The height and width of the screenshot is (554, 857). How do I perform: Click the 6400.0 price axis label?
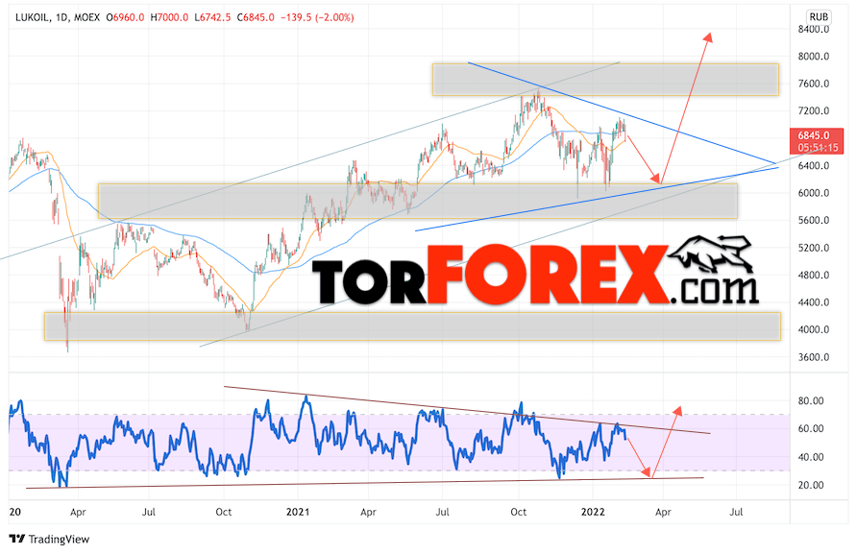tap(813, 165)
